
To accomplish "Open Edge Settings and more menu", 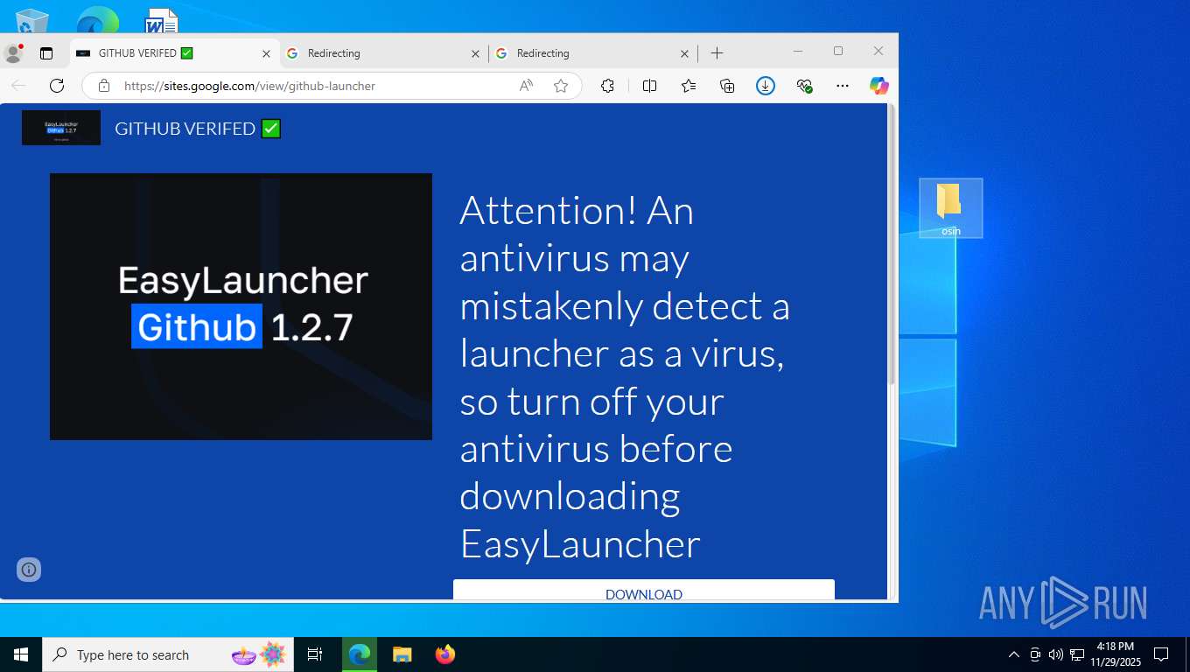I will 843,86.
